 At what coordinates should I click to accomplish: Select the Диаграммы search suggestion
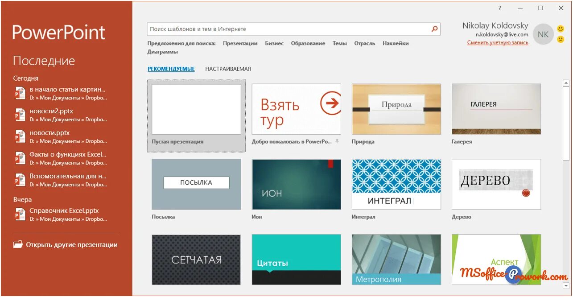click(x=163, y=52)
